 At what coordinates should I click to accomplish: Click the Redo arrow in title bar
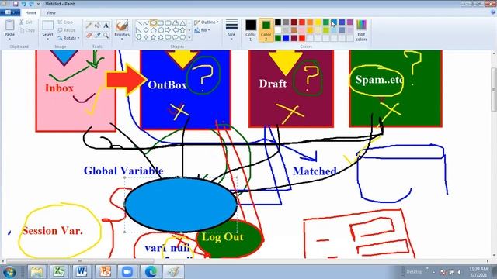31,4
